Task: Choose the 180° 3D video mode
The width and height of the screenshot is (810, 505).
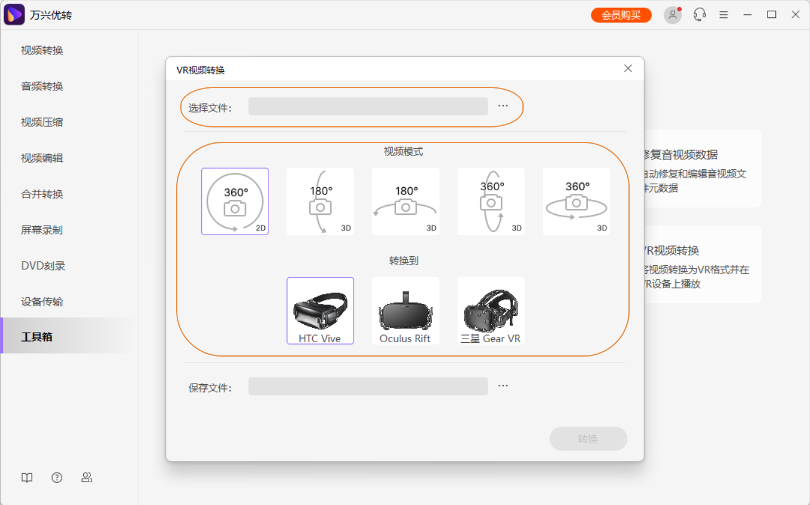Action: [x=320, y=201]
